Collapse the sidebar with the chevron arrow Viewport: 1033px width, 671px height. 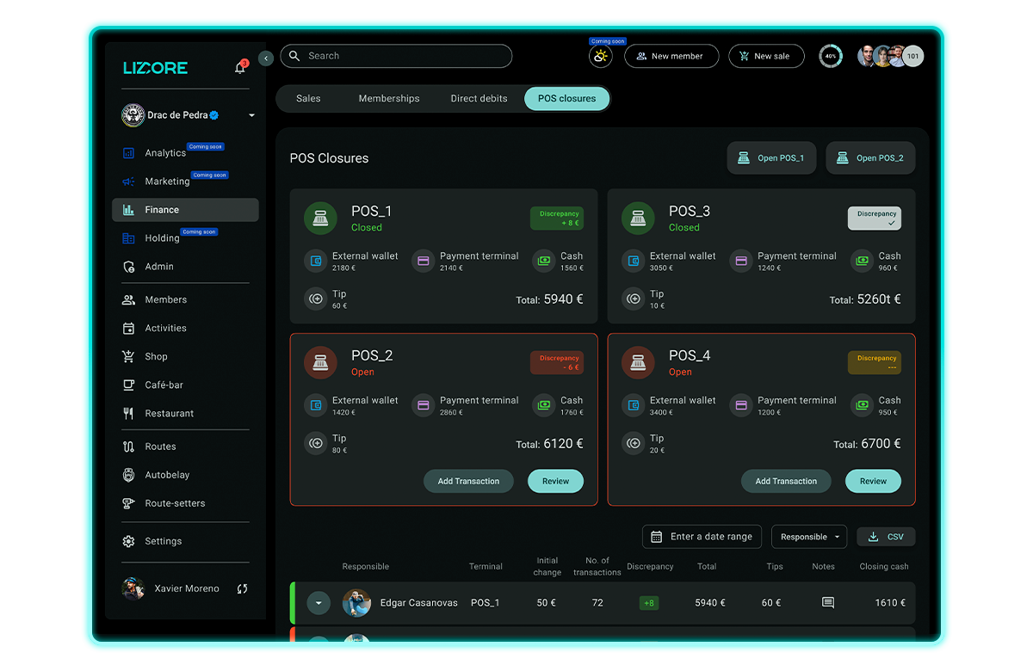pos(265,58)
